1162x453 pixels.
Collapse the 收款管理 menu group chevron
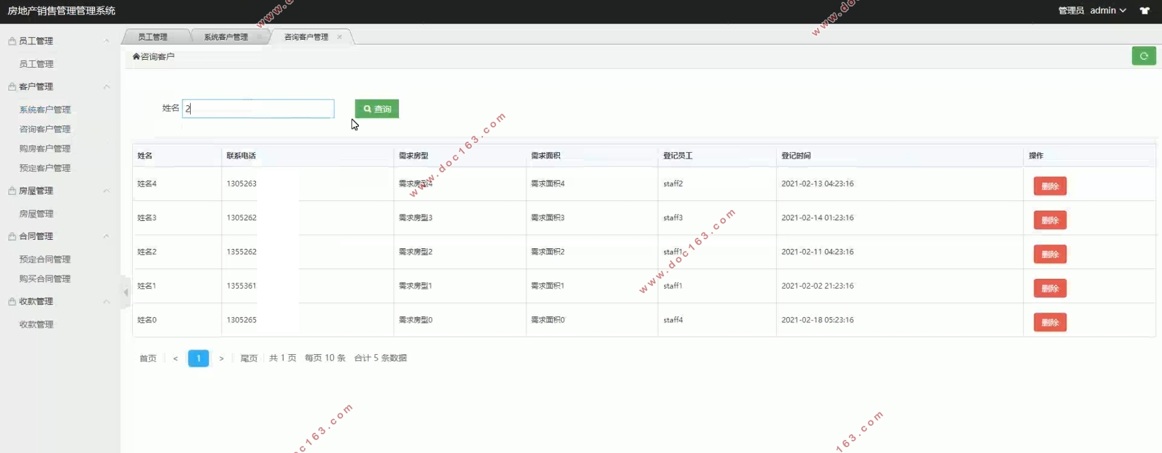click(x=106, y=301)
